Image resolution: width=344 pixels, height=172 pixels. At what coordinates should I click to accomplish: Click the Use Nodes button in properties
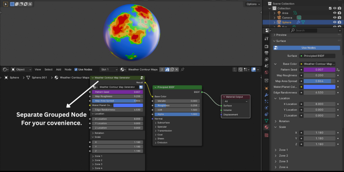point(306,48)
